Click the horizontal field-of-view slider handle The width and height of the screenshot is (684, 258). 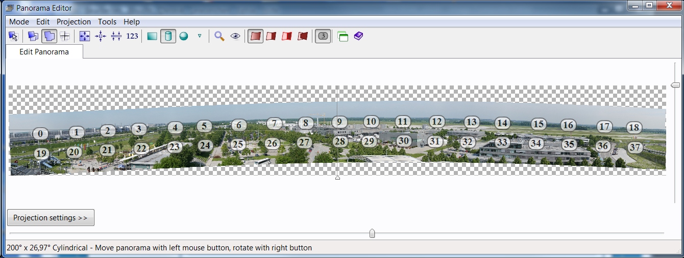(372, 233)
